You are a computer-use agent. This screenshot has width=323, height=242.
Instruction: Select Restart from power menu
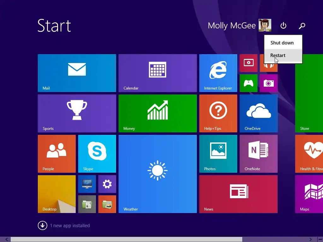tap(283, 55)
